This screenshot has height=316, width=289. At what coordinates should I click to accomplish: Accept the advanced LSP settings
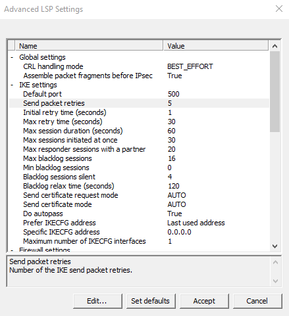[x=204, y=301]
